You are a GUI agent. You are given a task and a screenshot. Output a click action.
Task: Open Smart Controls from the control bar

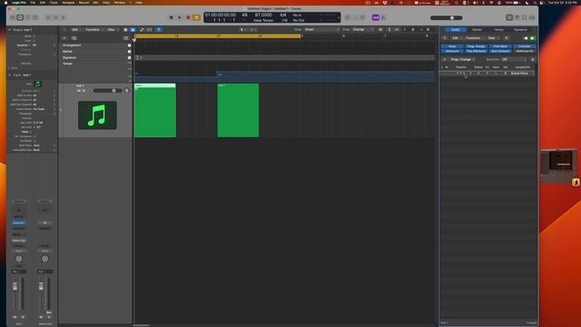pos(48,17)
